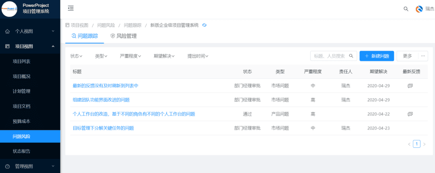Click 问题风险 in the breadcrumb
Viewport: 435px width, 173px height.
click(x=106, y=25)
